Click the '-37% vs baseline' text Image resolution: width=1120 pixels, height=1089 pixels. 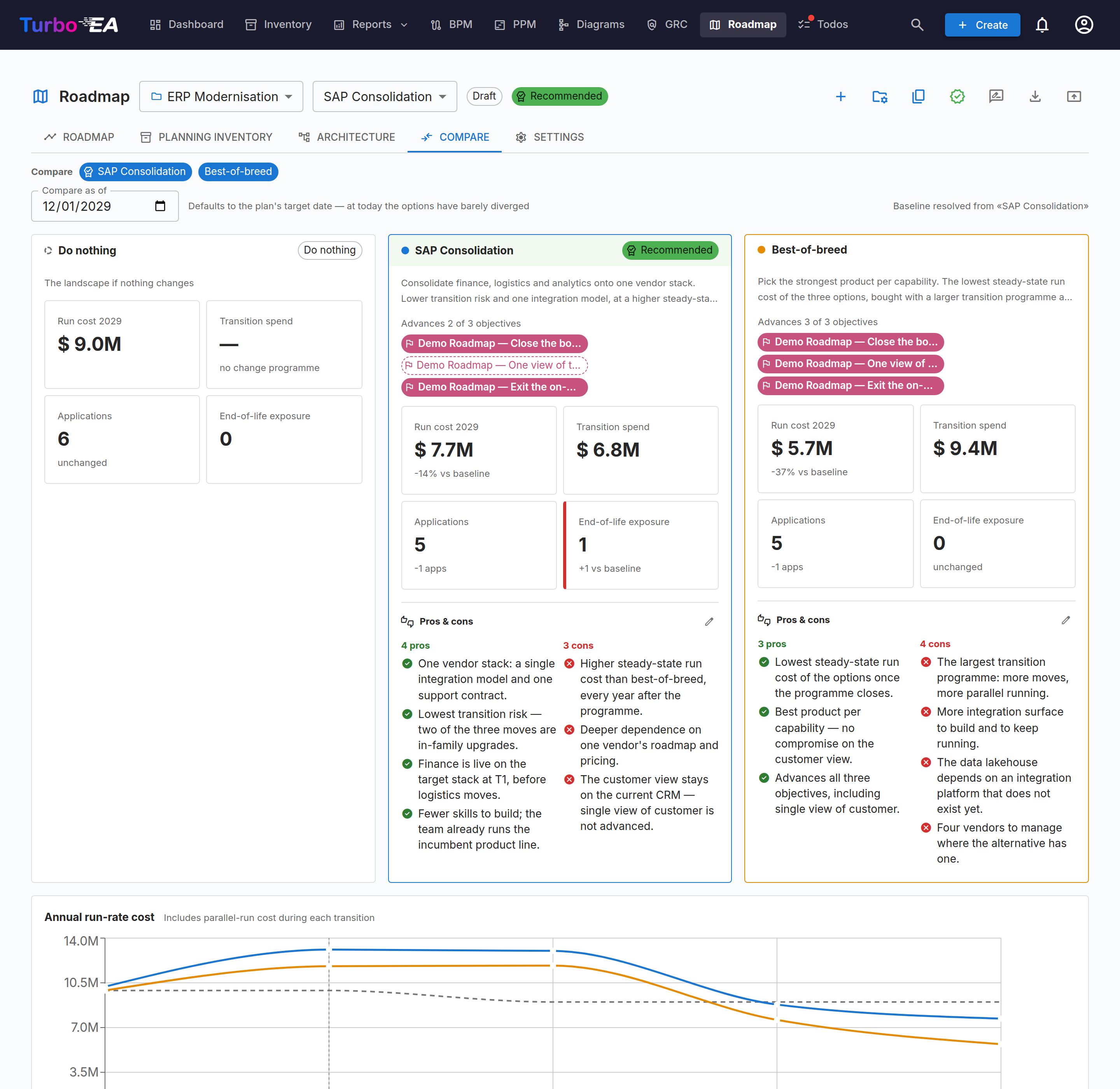point(809,472)
